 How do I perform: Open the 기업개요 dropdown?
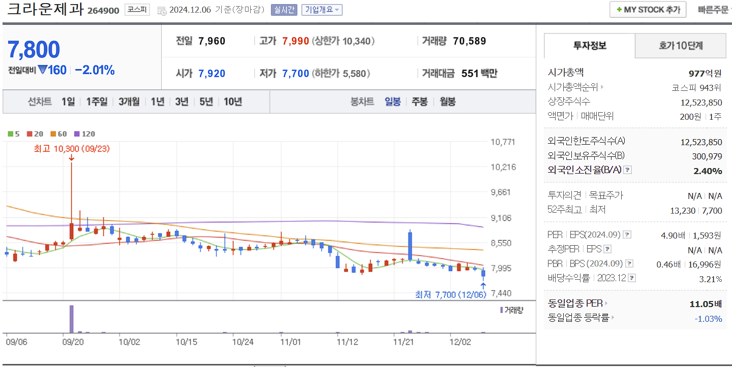[322, 10]
